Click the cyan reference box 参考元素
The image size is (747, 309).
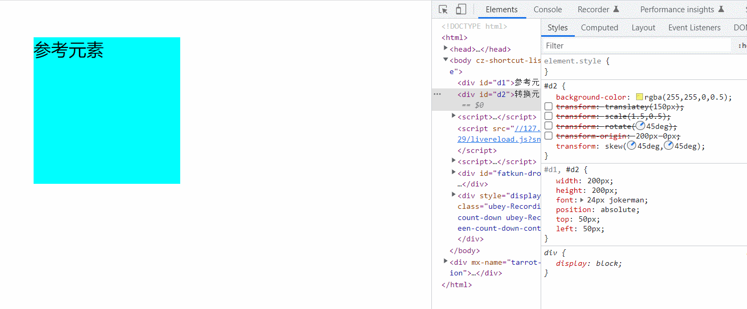107,110
